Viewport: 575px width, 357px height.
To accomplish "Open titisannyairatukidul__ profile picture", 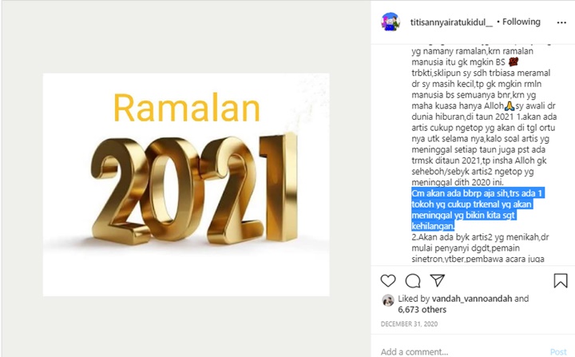I will click(x=391, y=22).
